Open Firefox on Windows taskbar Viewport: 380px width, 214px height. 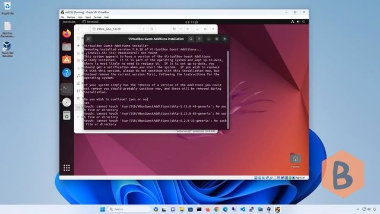tap(208, 209)
